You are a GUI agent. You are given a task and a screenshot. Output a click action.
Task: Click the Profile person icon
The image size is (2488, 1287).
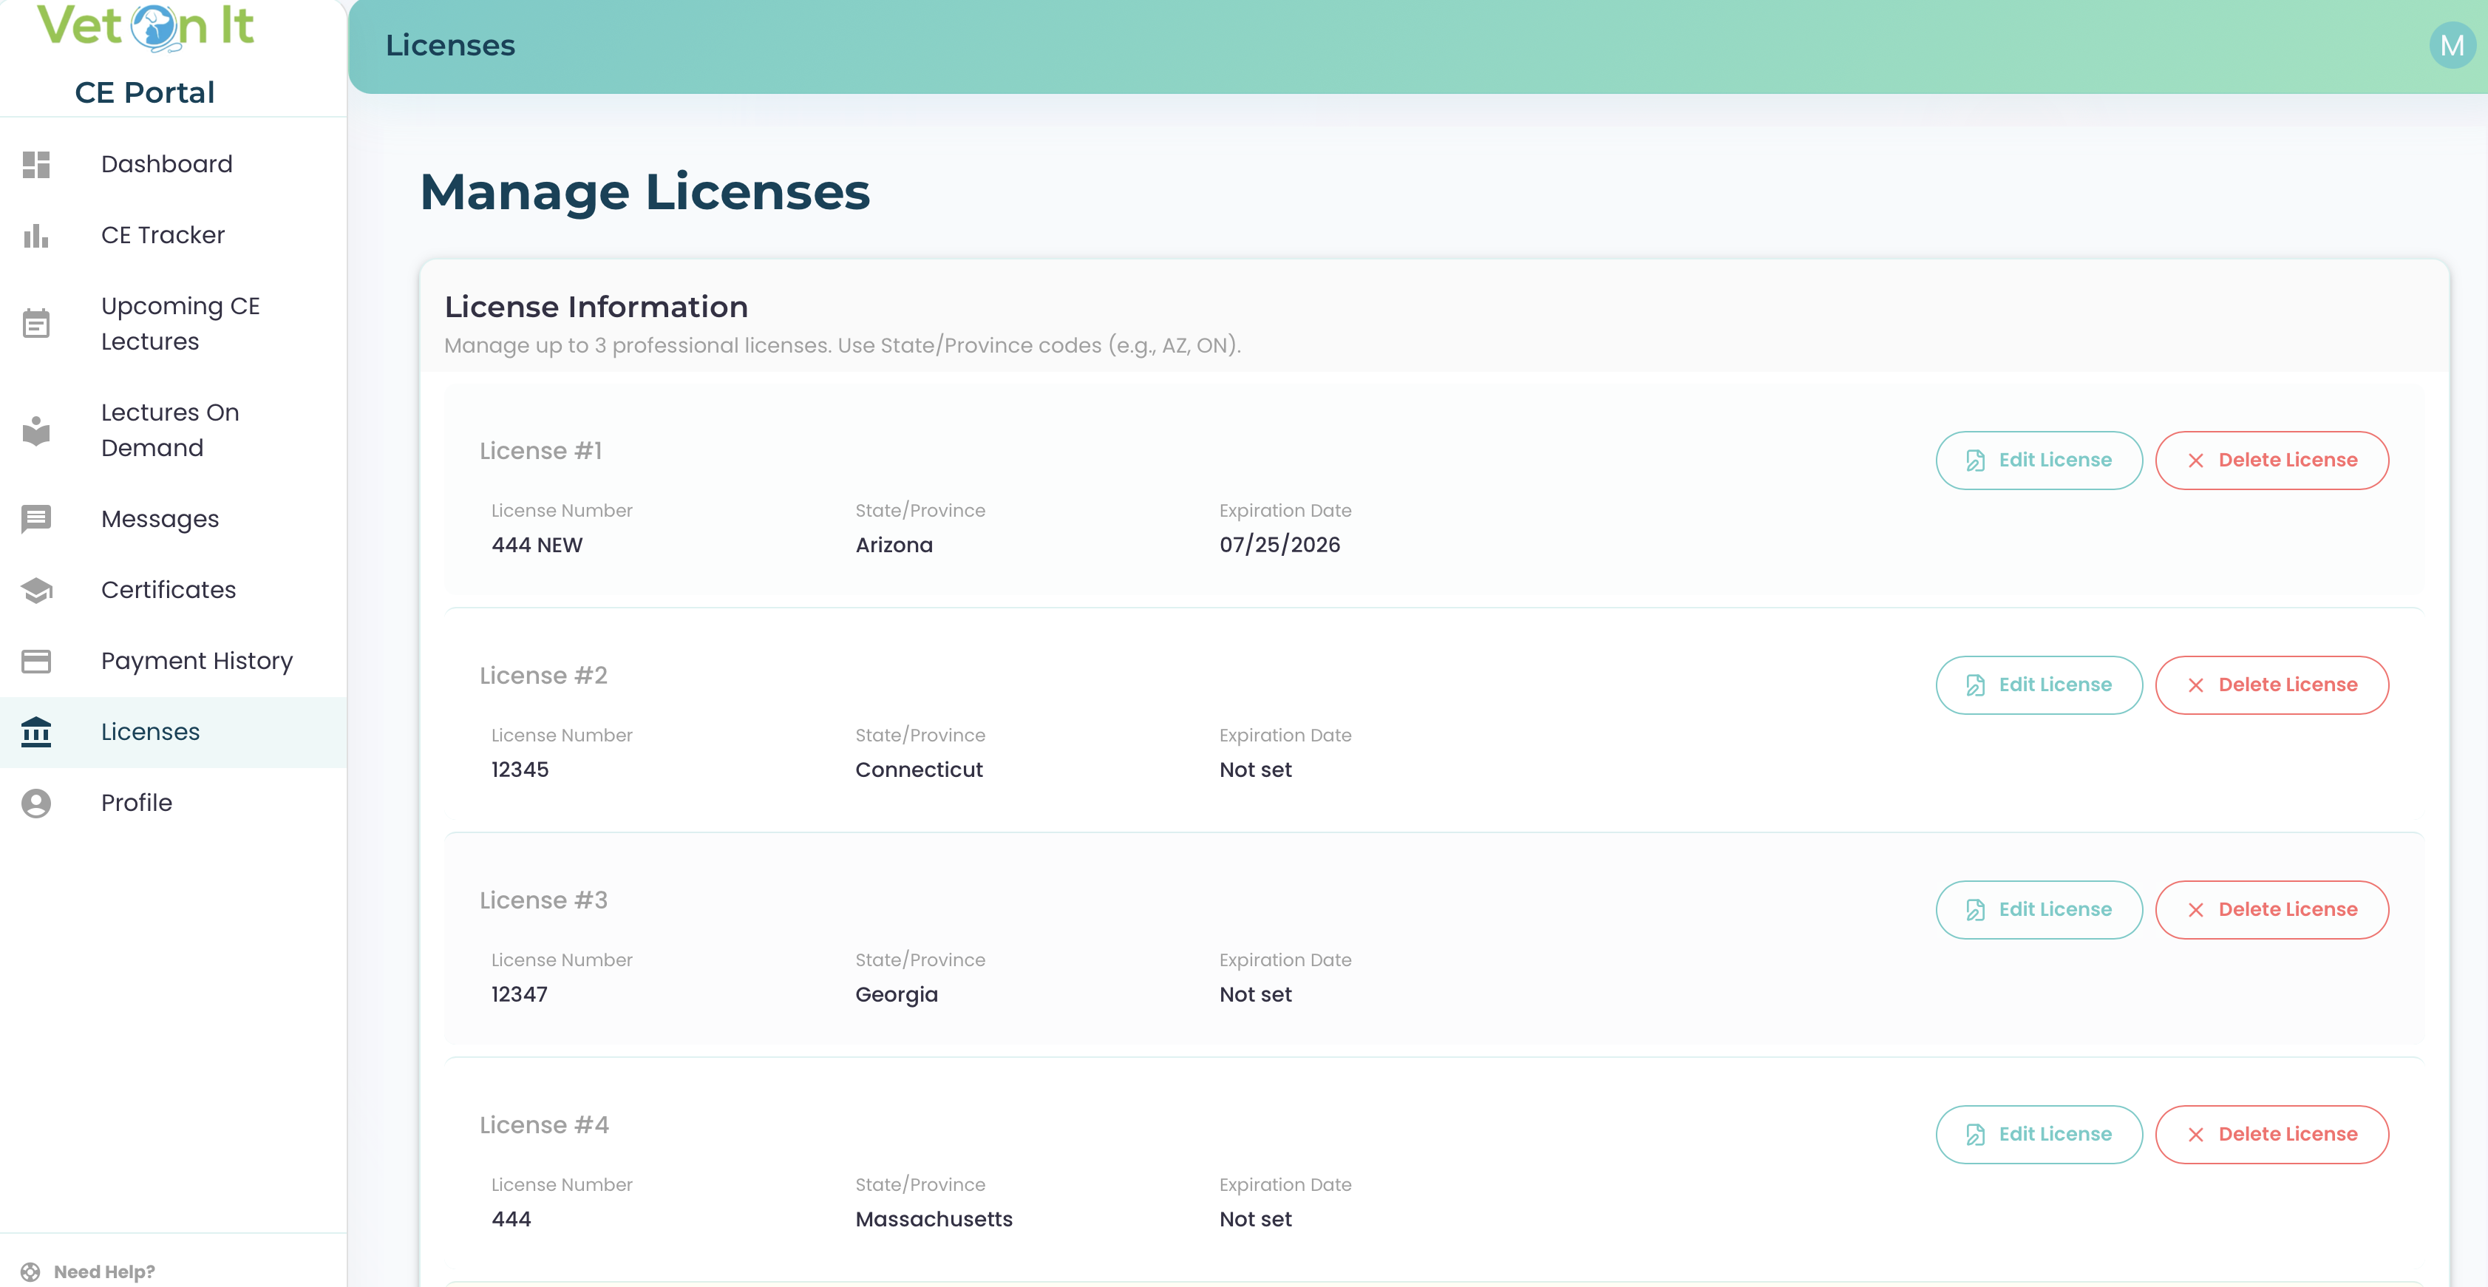pos(35,803)
